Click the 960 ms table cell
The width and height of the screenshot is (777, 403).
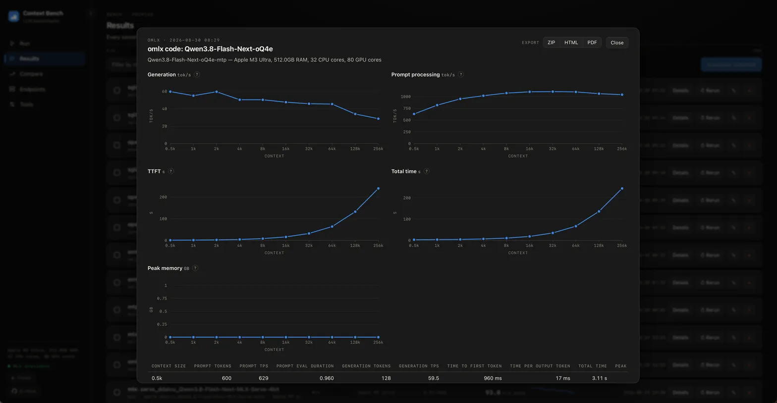tap(493, 378)
